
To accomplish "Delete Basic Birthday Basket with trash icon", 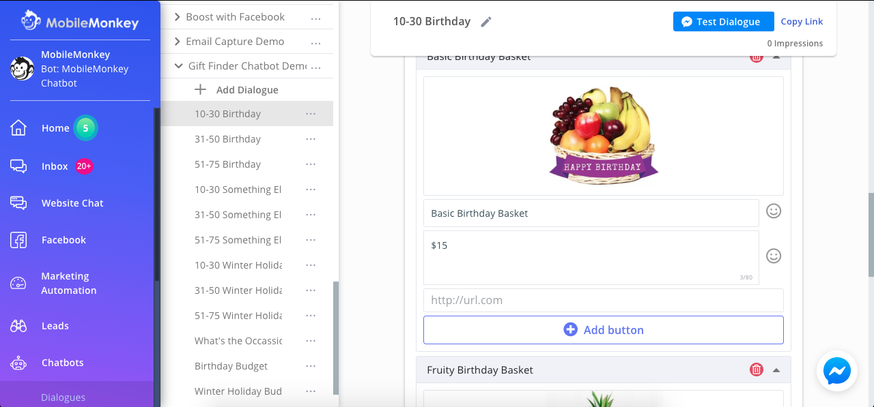I will [x=756, y=57].
